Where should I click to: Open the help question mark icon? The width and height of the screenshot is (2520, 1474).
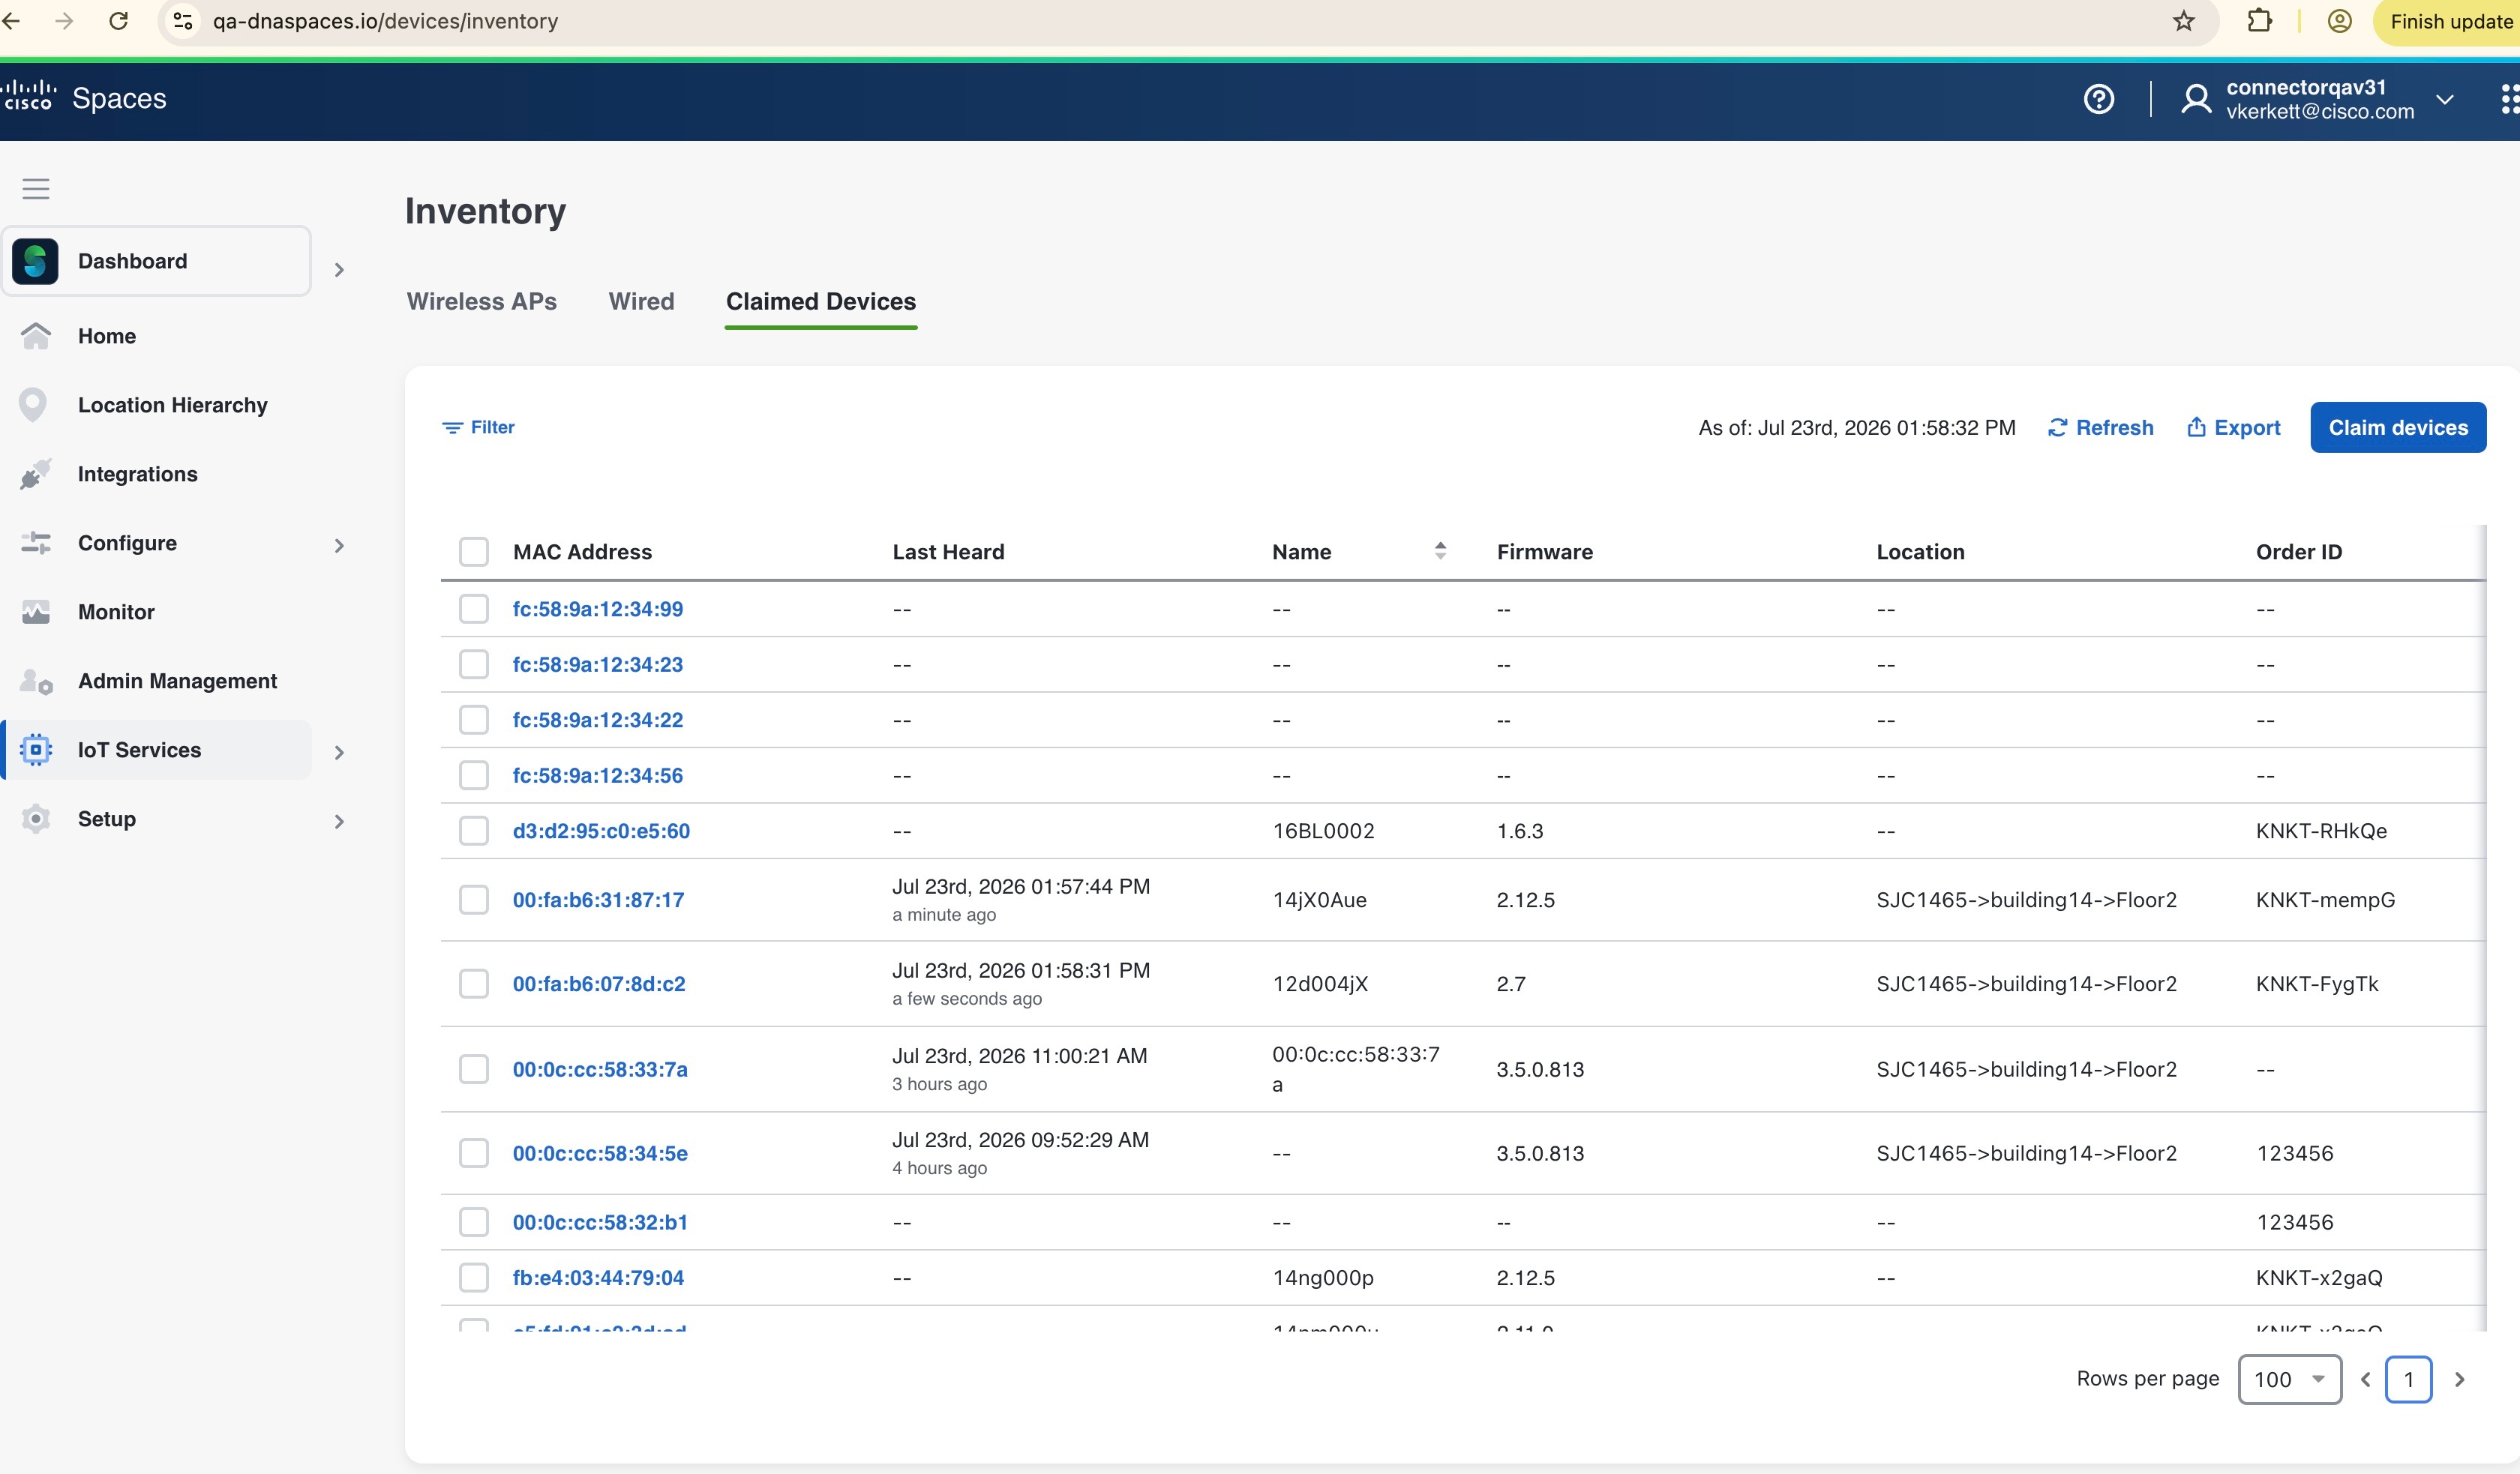click(2098, 99)
